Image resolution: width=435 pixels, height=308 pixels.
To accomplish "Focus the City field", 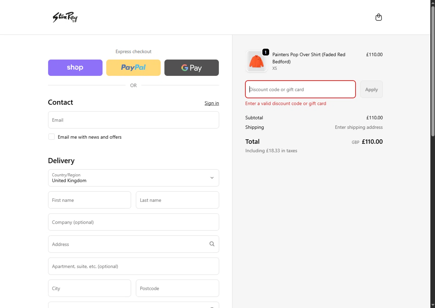I will coord(90,288).
